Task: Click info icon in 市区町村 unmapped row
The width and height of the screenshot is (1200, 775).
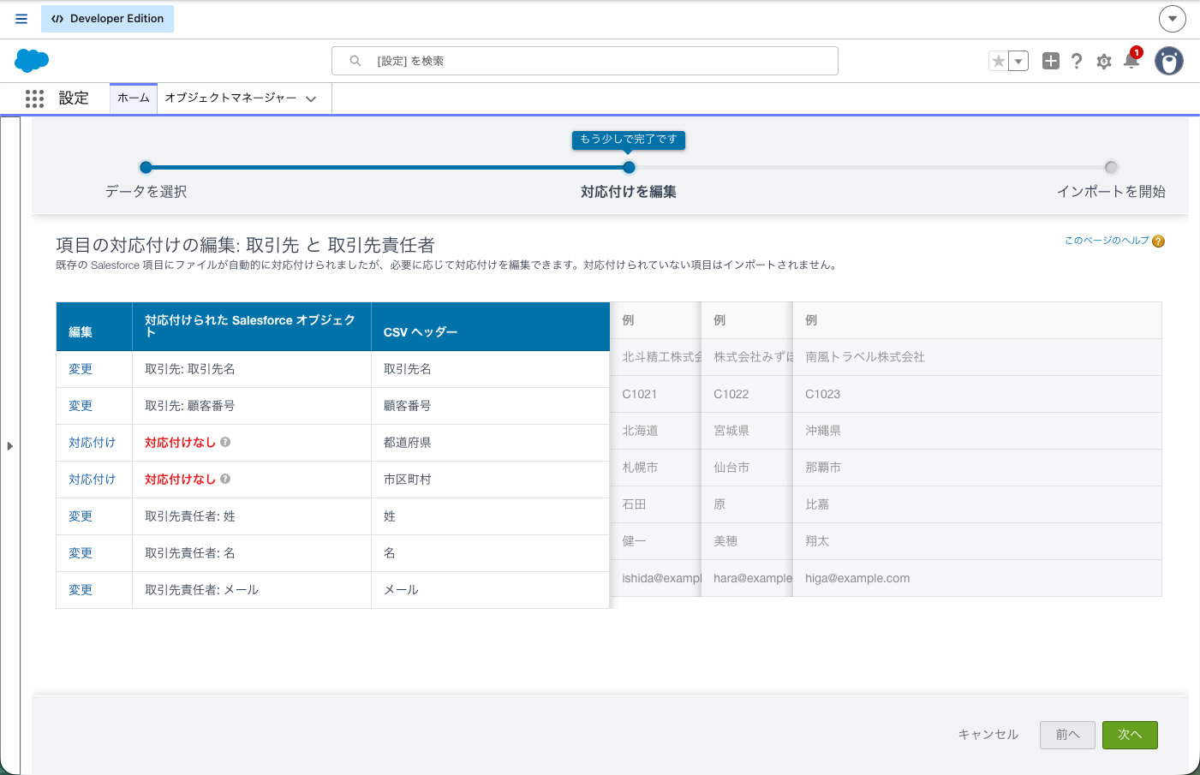Action: (x=225, y=479)
